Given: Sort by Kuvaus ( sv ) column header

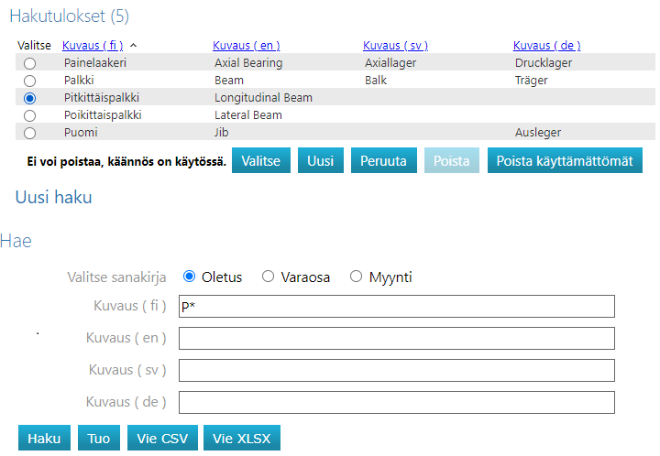Looking at the screenshot, I should tap(395, 45).
